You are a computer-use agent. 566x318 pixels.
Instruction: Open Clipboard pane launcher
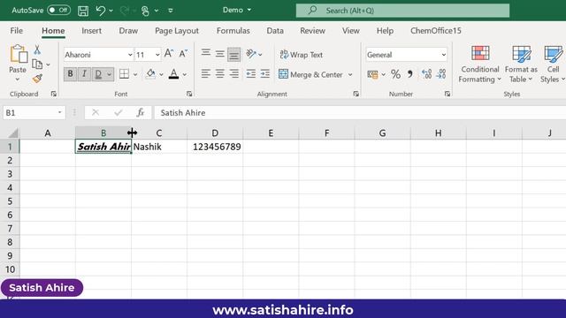pyautogui.click(x=53, y=94)
